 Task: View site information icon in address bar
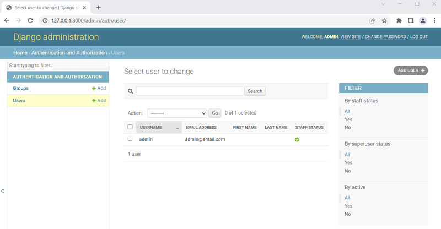[x=45, y=20]
